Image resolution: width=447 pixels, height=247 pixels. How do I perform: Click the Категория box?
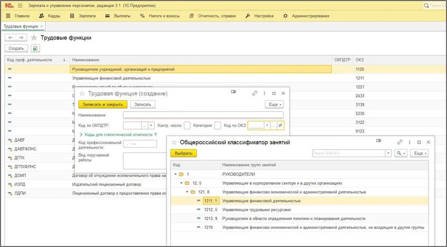tap(218, 125)
